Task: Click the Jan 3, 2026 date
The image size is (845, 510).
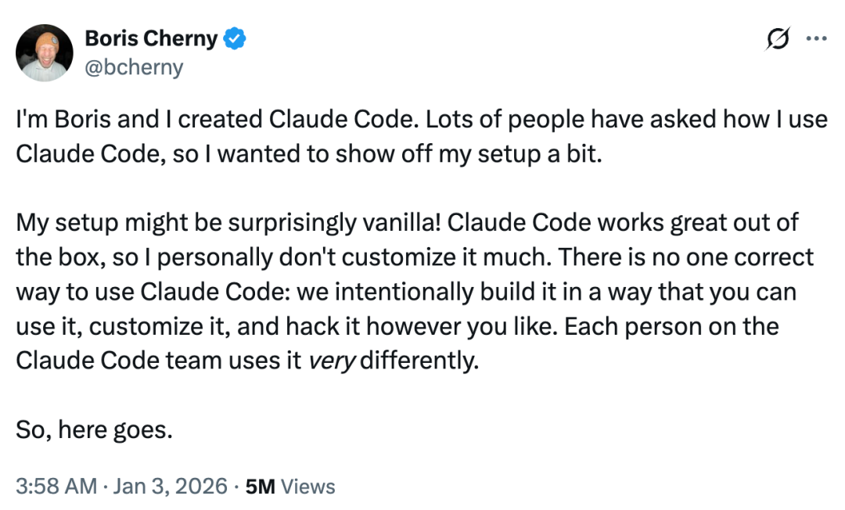Action: 171,486
